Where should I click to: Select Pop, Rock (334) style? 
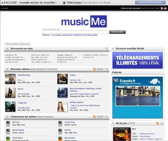pos(12,62)
